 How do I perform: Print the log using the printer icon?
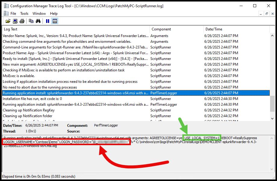(22, 21)
